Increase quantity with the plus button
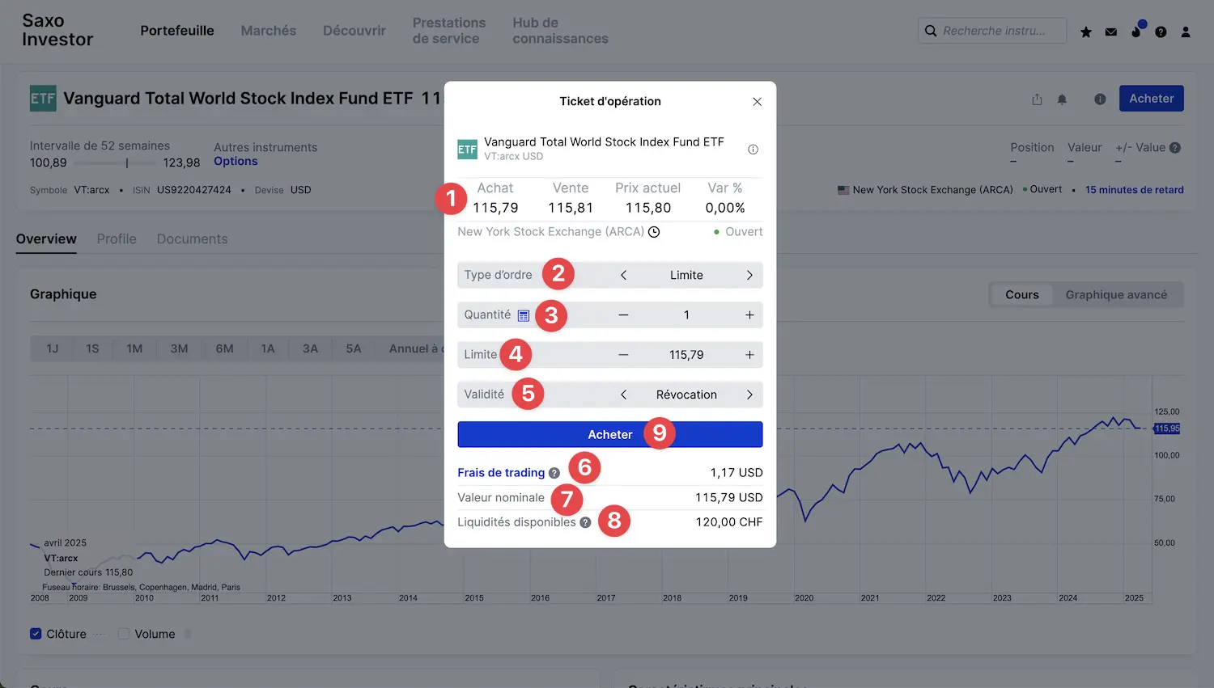This screenshot has width=1214, height=688. click(x=749, y=315)
